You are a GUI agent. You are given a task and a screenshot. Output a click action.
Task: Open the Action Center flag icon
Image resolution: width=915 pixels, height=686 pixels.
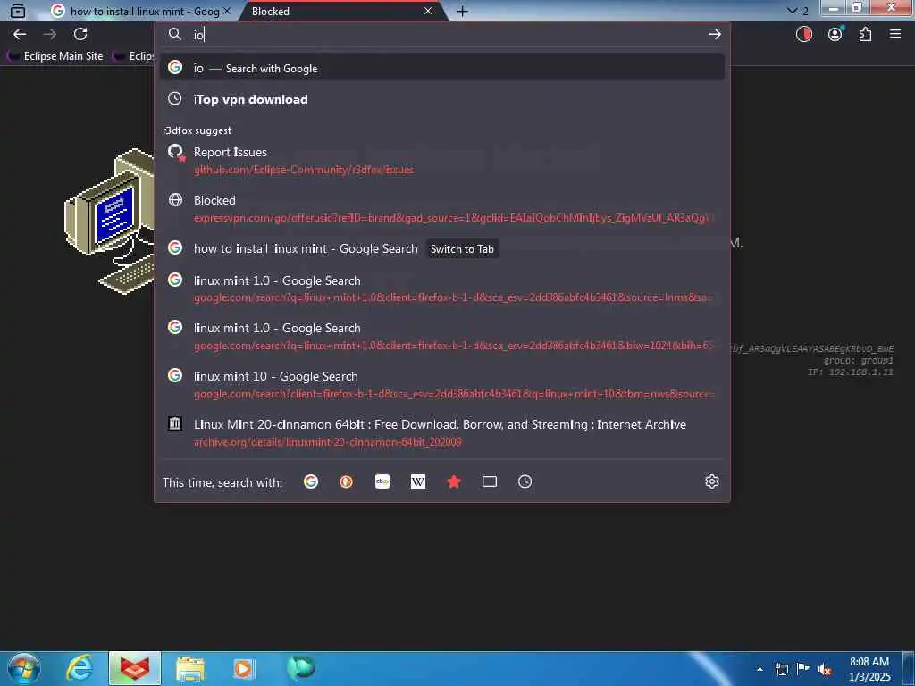coord(803,670)
